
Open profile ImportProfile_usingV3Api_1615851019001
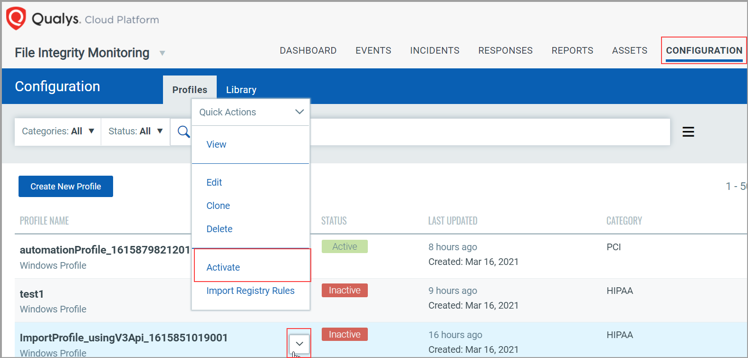pos(124,338)
